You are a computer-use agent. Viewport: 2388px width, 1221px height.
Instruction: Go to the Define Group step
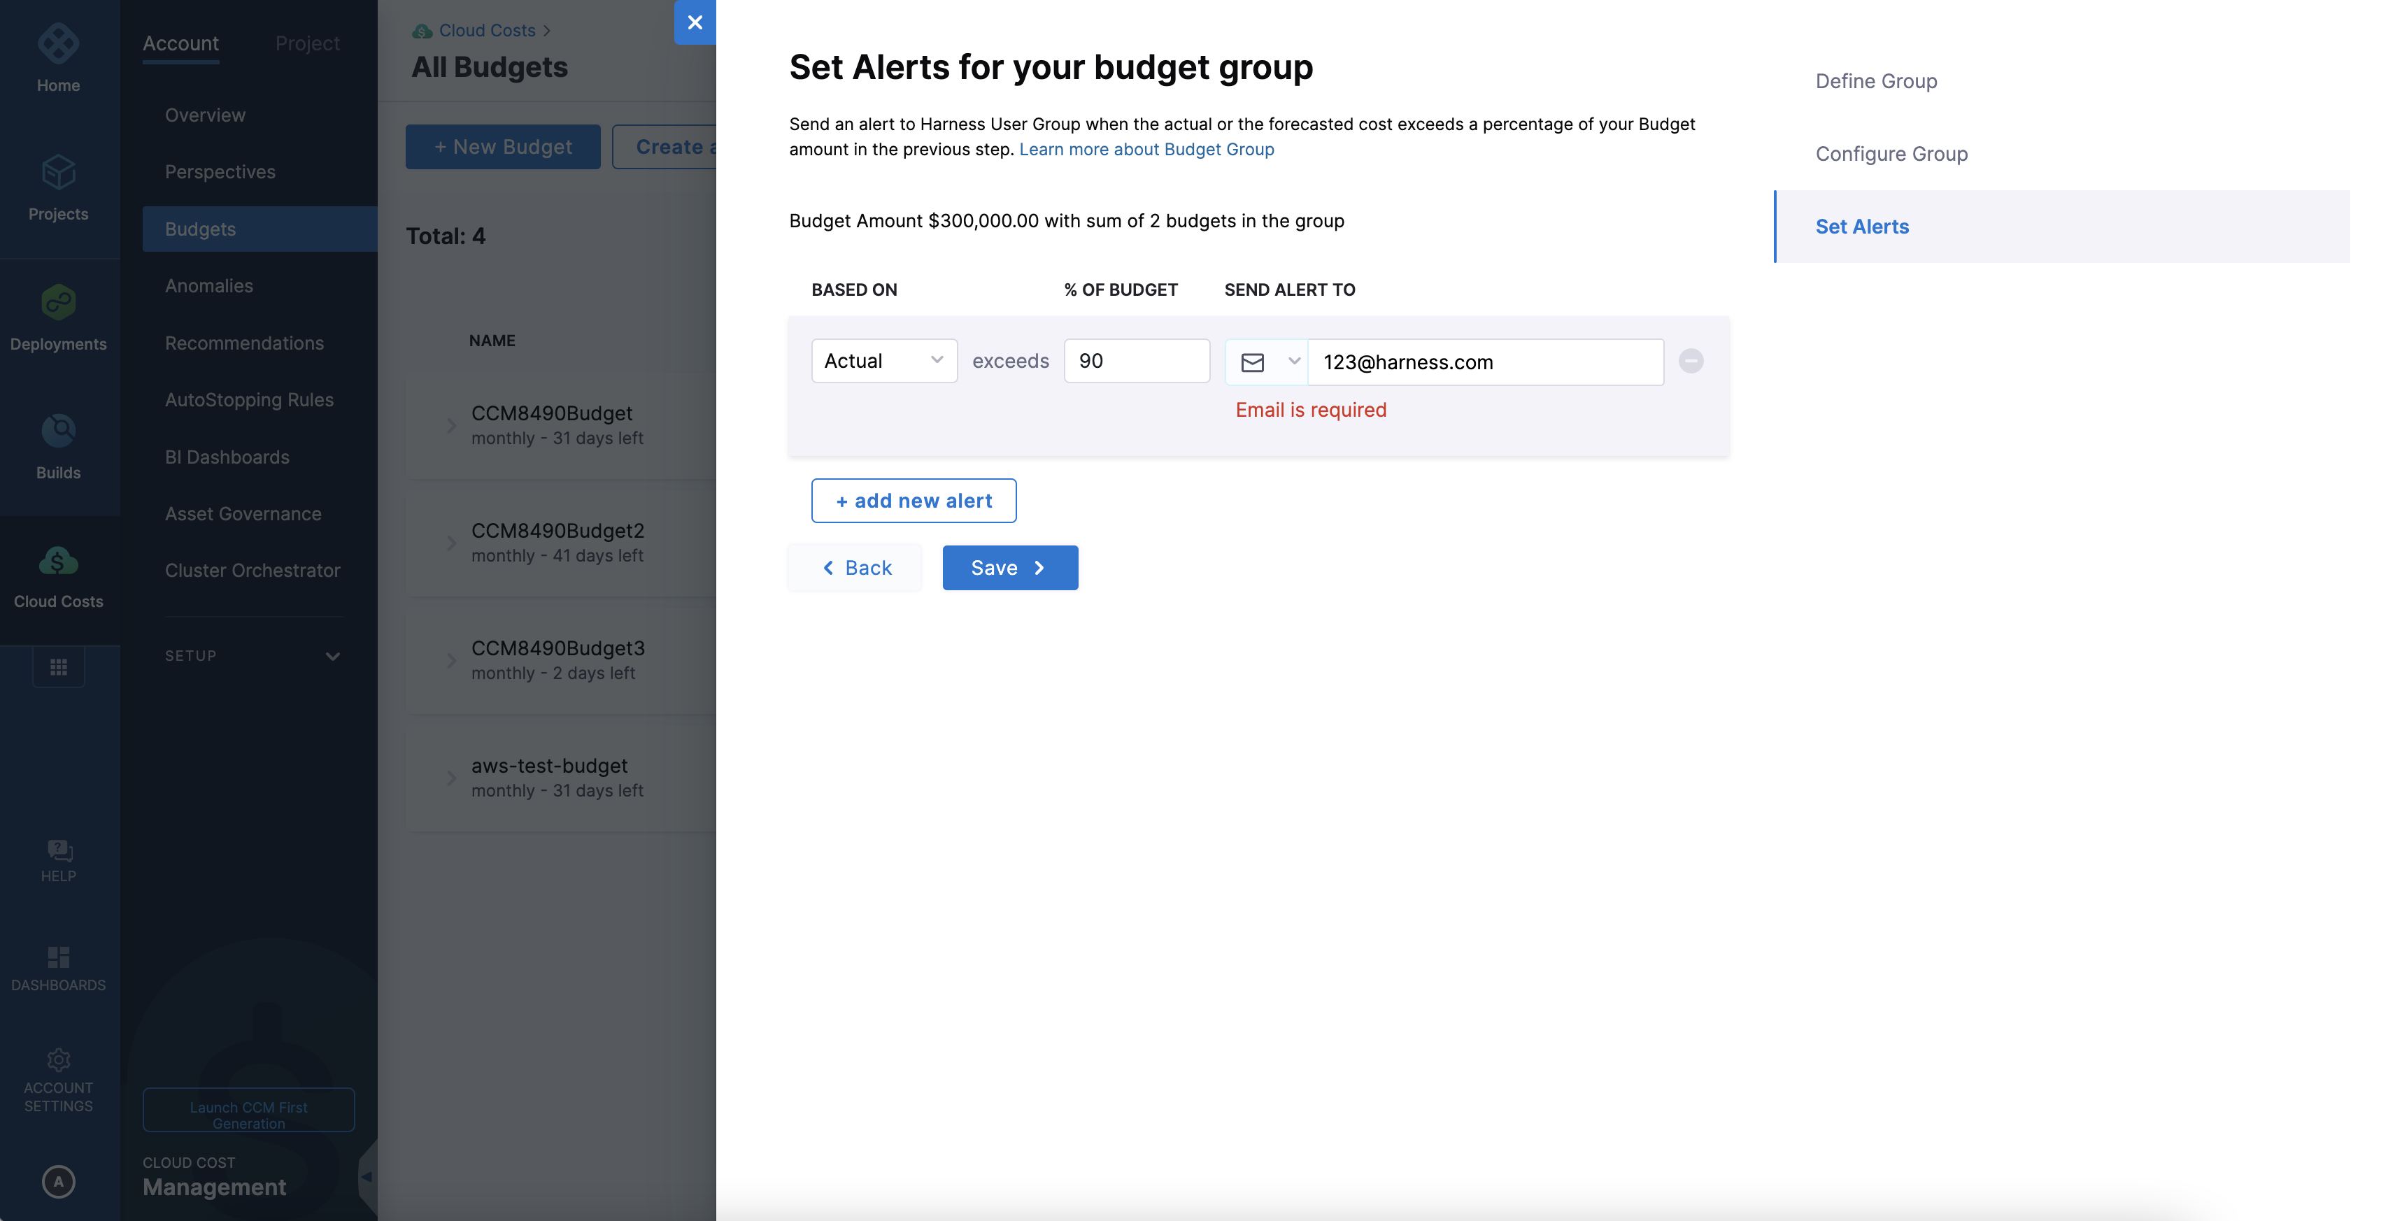tap(1876, 80)
